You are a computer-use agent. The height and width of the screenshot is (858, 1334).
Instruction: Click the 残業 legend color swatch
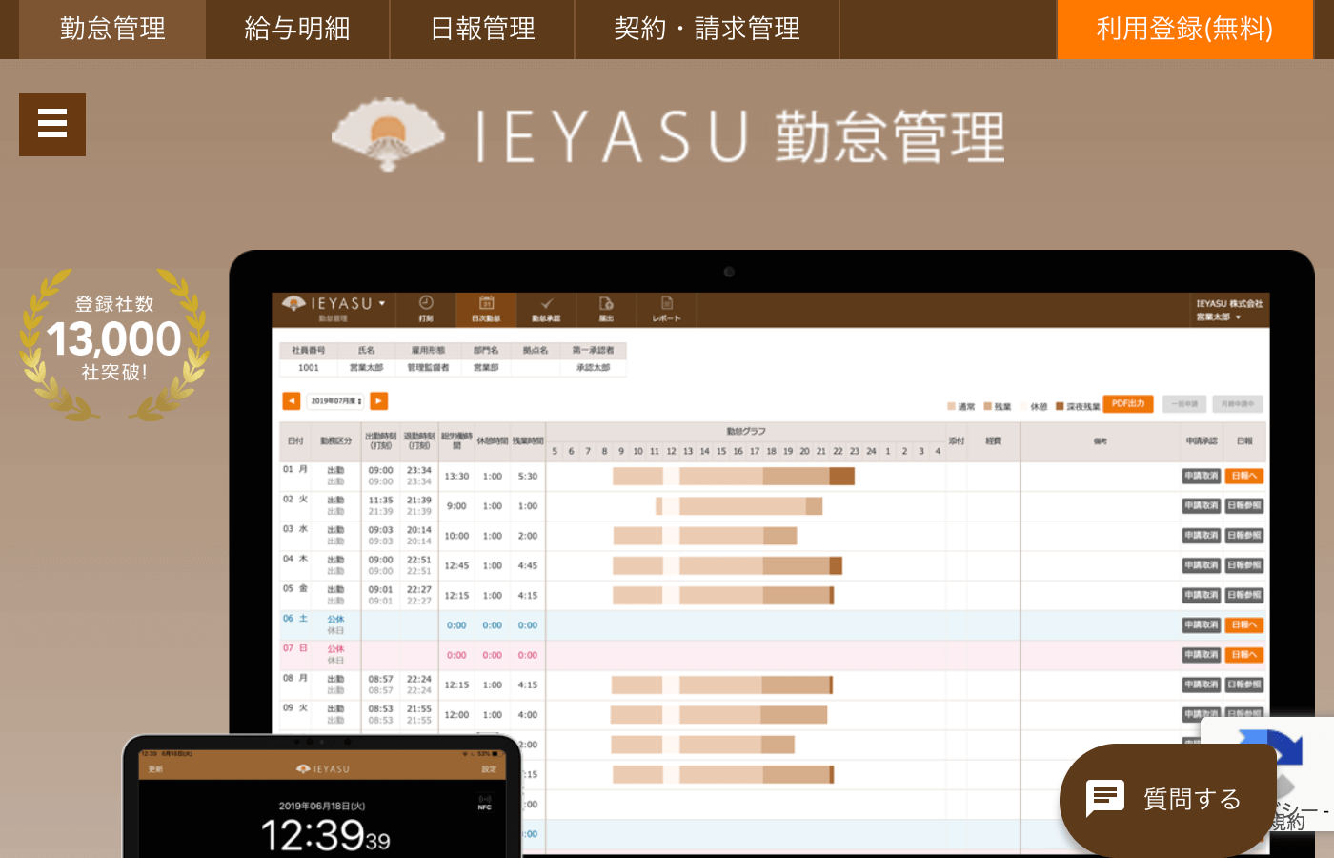(988, 407)
